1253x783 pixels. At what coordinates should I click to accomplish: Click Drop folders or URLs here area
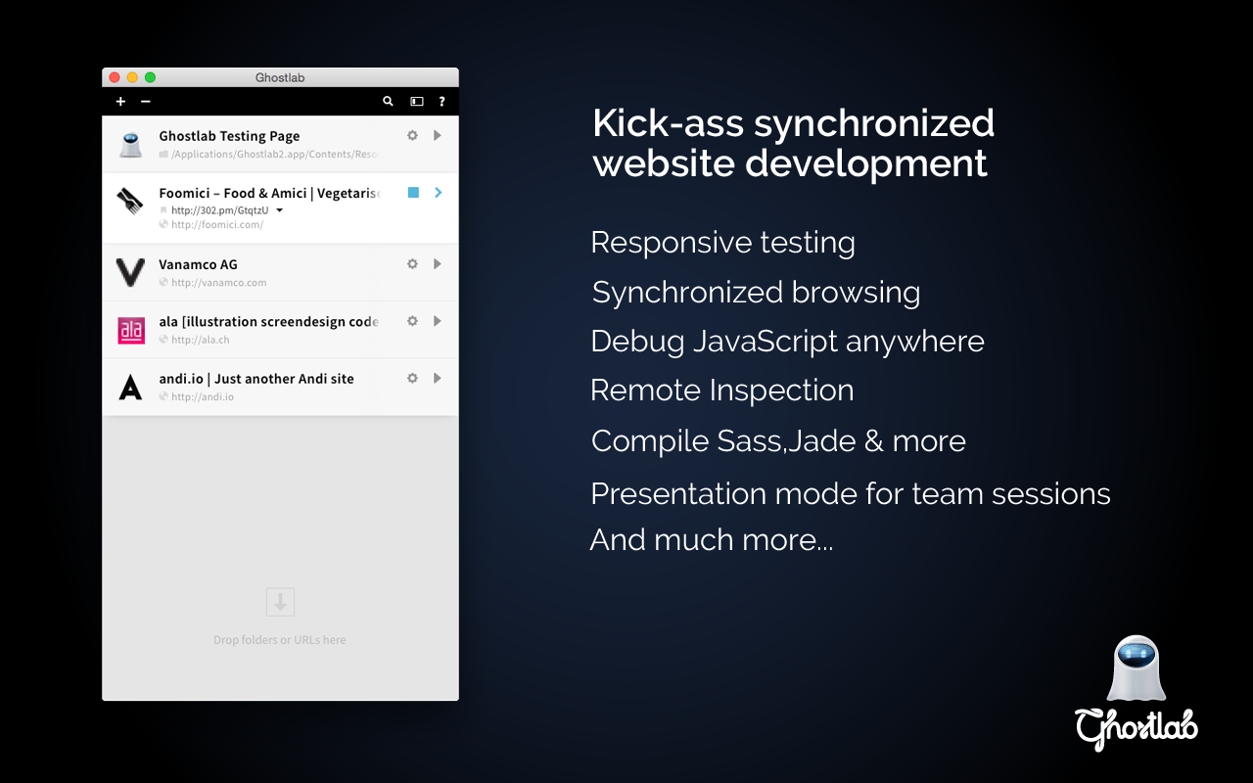pyautogui.click(x=280, y=640)
